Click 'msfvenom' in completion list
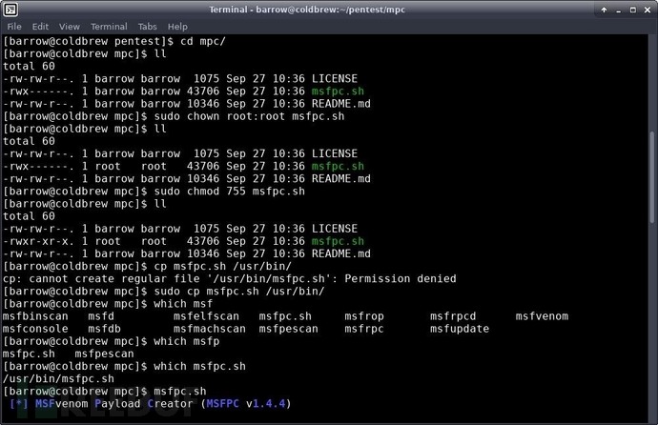Screen dimensions: 658x425 tap(542, 316)
